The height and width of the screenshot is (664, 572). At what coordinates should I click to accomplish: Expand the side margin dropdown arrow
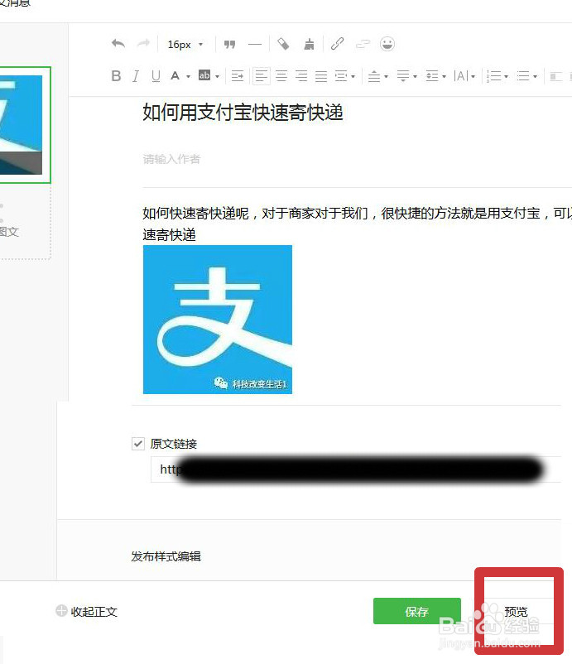[x=353, y=77]
